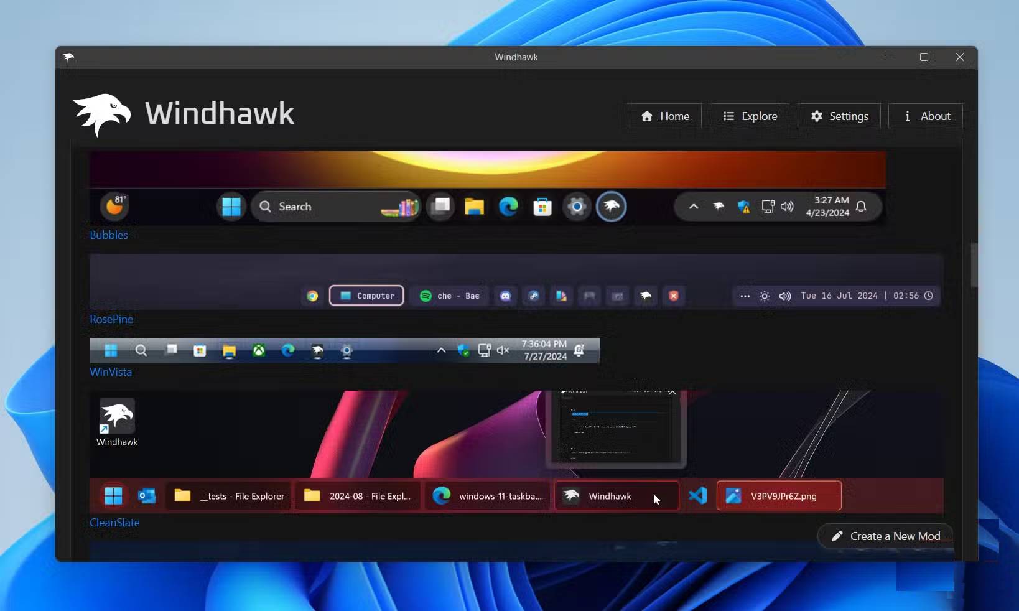Expand the three-dots overflow in RosePine preview
Screen dimensions: 1019x611
point(745,296)
